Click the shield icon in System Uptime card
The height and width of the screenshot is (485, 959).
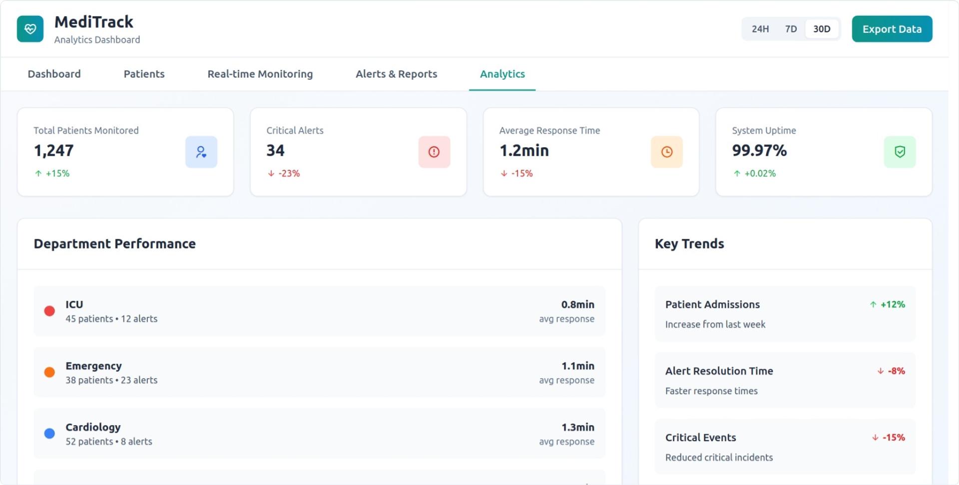click(900, 152)
